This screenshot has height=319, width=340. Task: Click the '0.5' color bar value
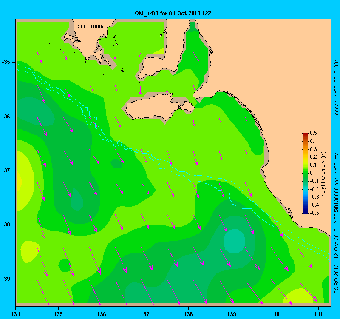313,133
